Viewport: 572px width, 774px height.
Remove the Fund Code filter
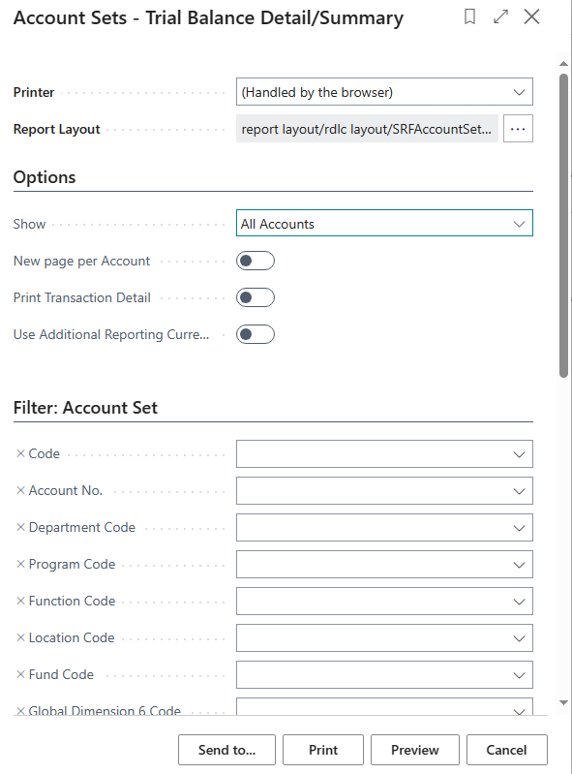click(20, 674)
